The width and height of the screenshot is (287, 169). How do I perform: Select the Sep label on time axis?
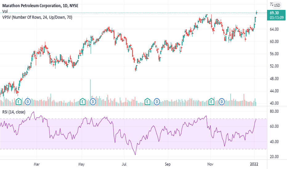click(168, 164)
